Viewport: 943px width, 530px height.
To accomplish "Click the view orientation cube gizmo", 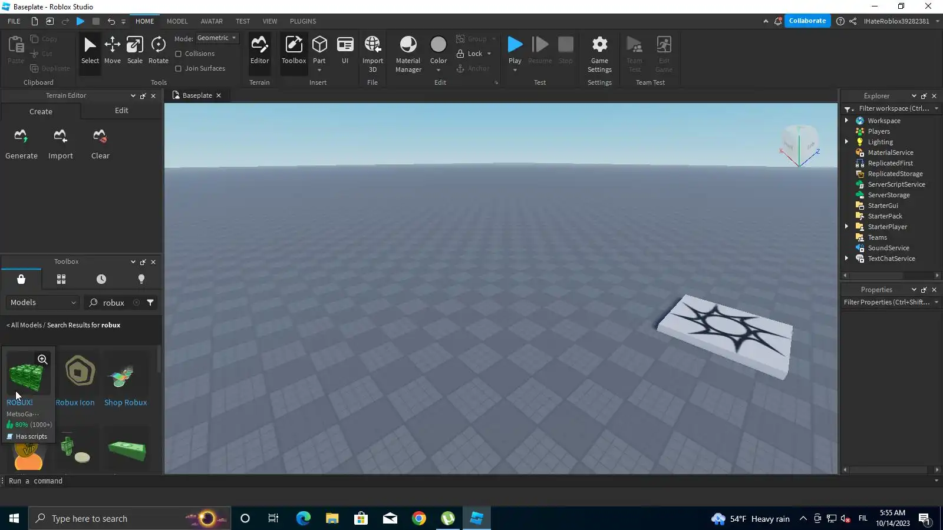I will click(800, 145).
